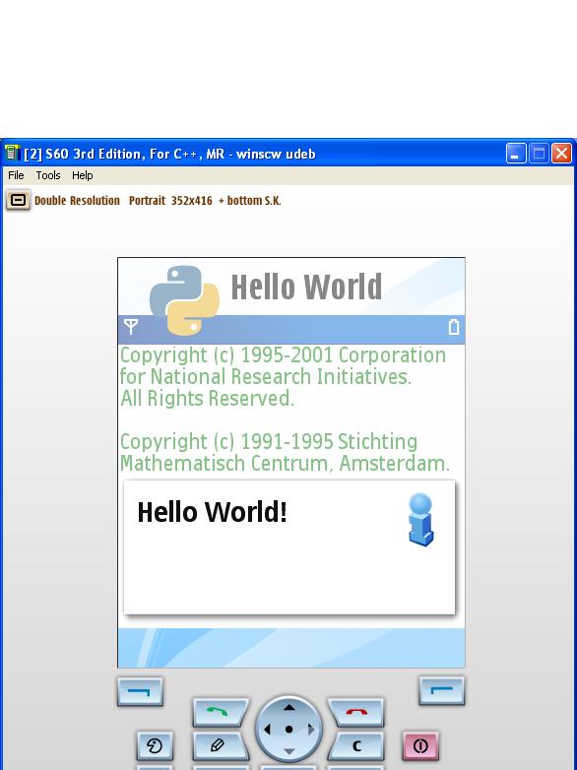
Task: Click the pink power key
Action: [x=420, y=746]
